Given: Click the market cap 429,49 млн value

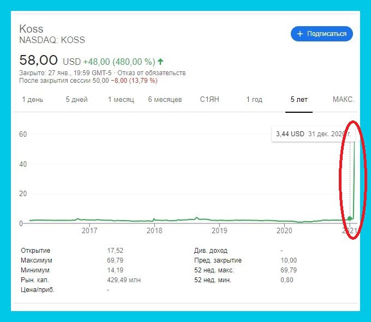Looking at the screenshot, I should pyautogui.click(x=124, y=280).
